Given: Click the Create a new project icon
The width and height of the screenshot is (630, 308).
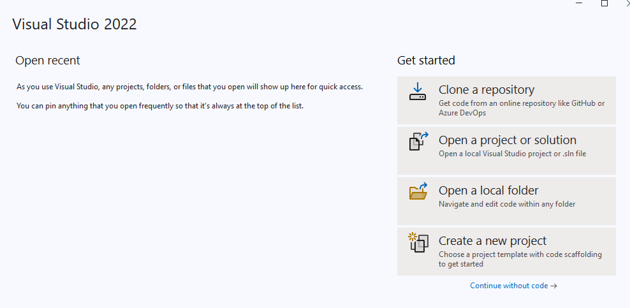Looking at the screenshot, I should pos(418,242).
